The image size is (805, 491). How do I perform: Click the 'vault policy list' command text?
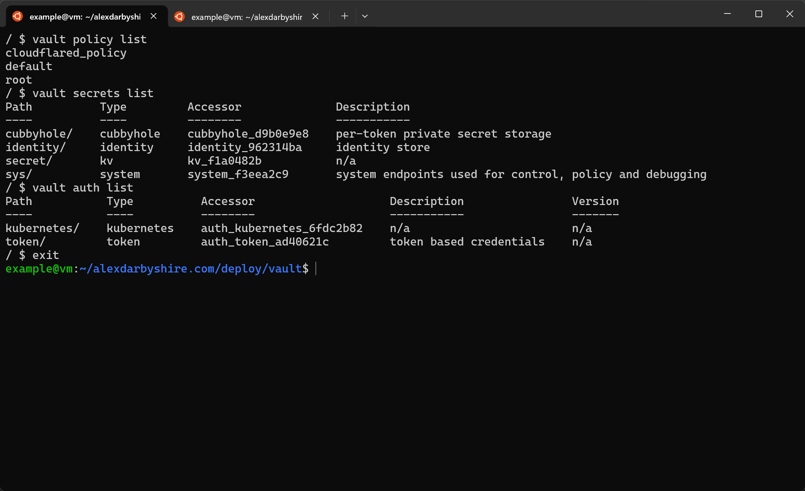(89, 39)
